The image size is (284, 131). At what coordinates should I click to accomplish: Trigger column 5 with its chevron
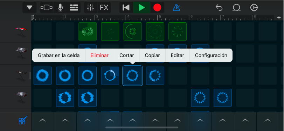click(133, 120)
